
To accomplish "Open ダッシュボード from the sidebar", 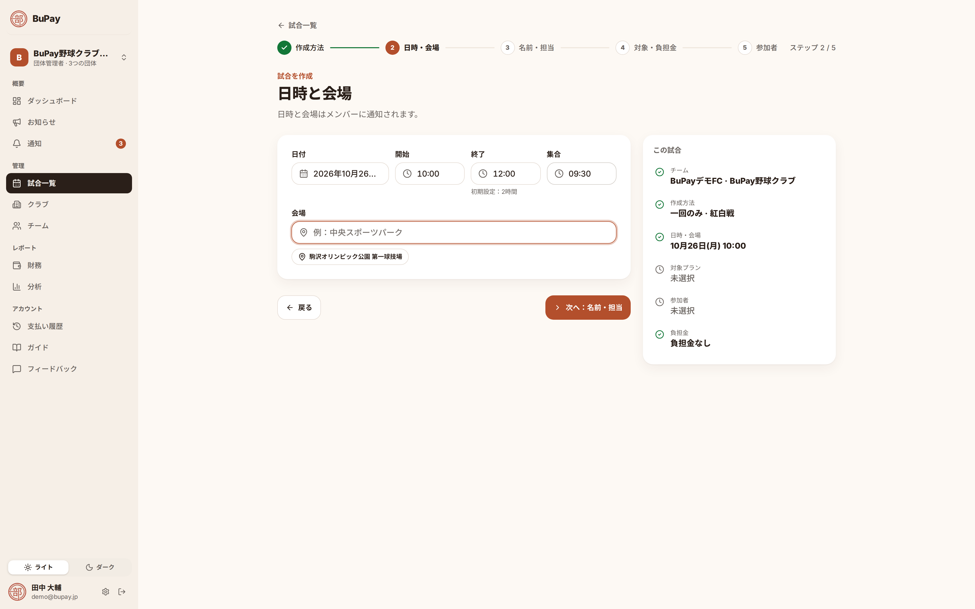I will (x=69, y=101).
